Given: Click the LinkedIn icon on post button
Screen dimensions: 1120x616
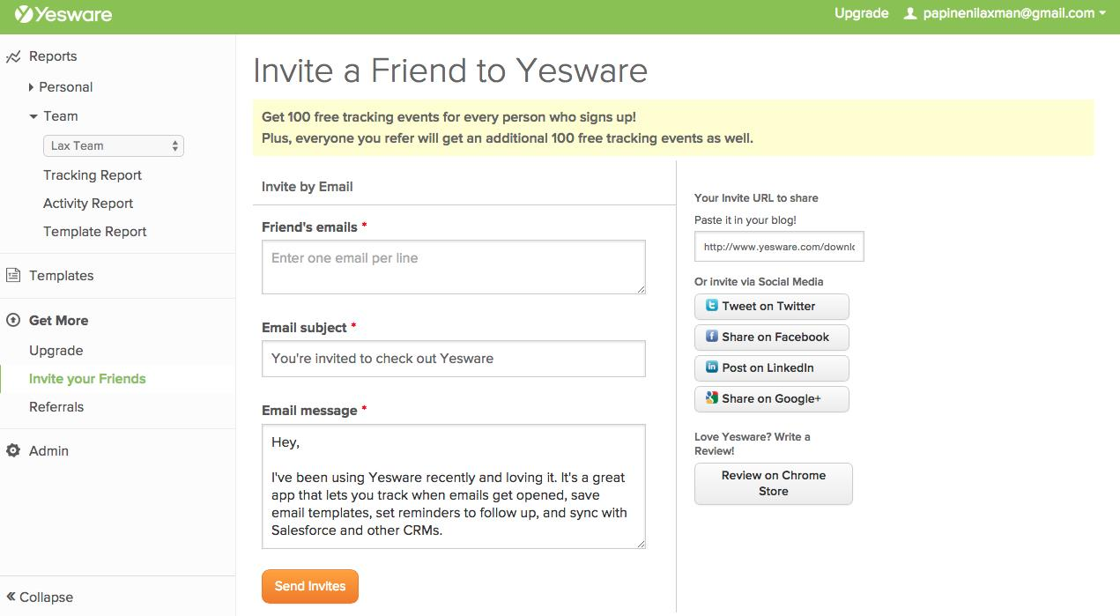Looking at the screenshot, I should [x=711, y=368].
